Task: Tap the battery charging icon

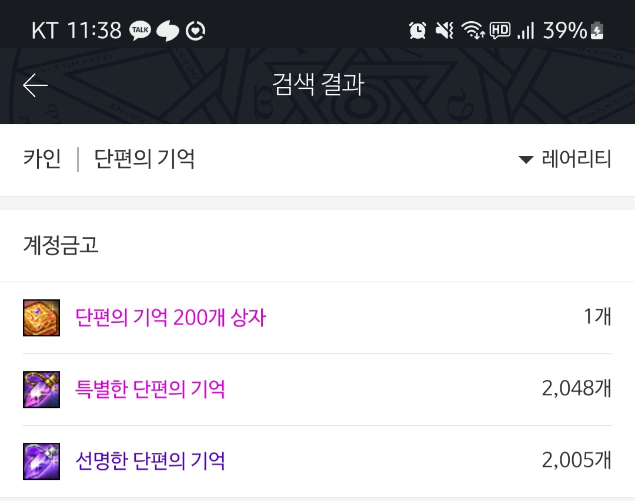Action: (x=597, y=31)
